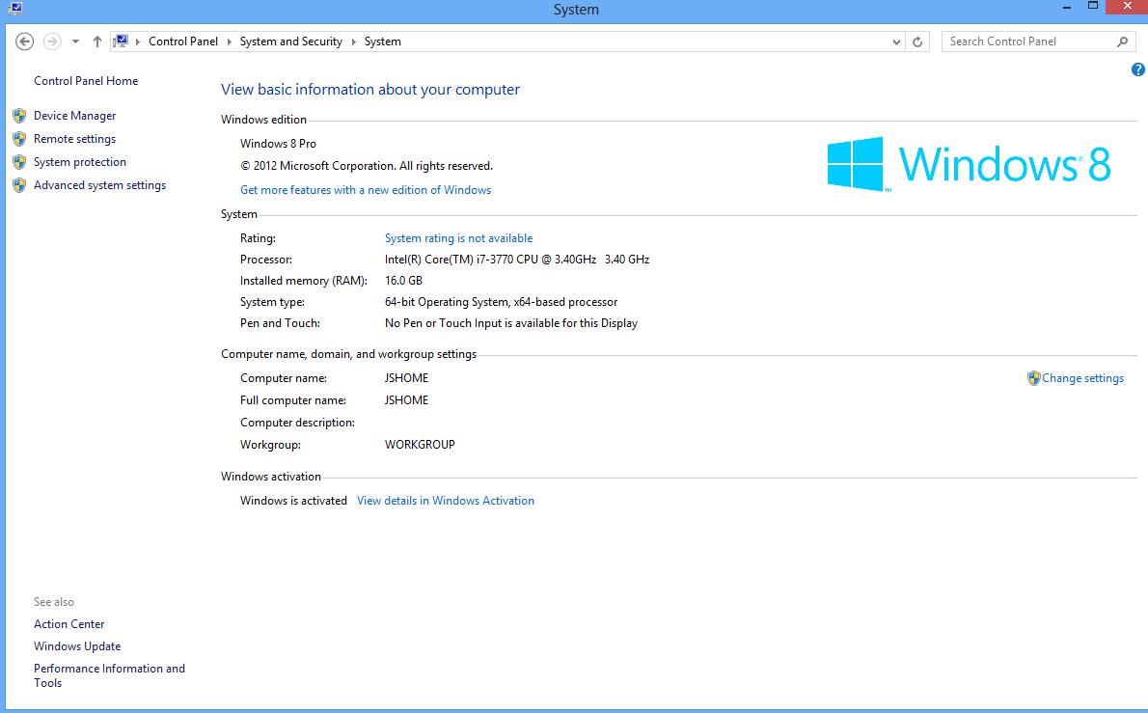Open Windows Update from See also

point(77,646)
